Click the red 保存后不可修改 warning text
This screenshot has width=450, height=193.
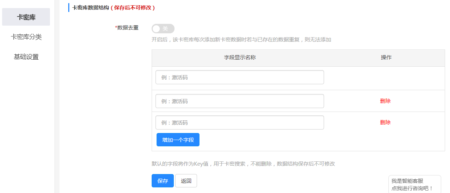tap(133, 7)
